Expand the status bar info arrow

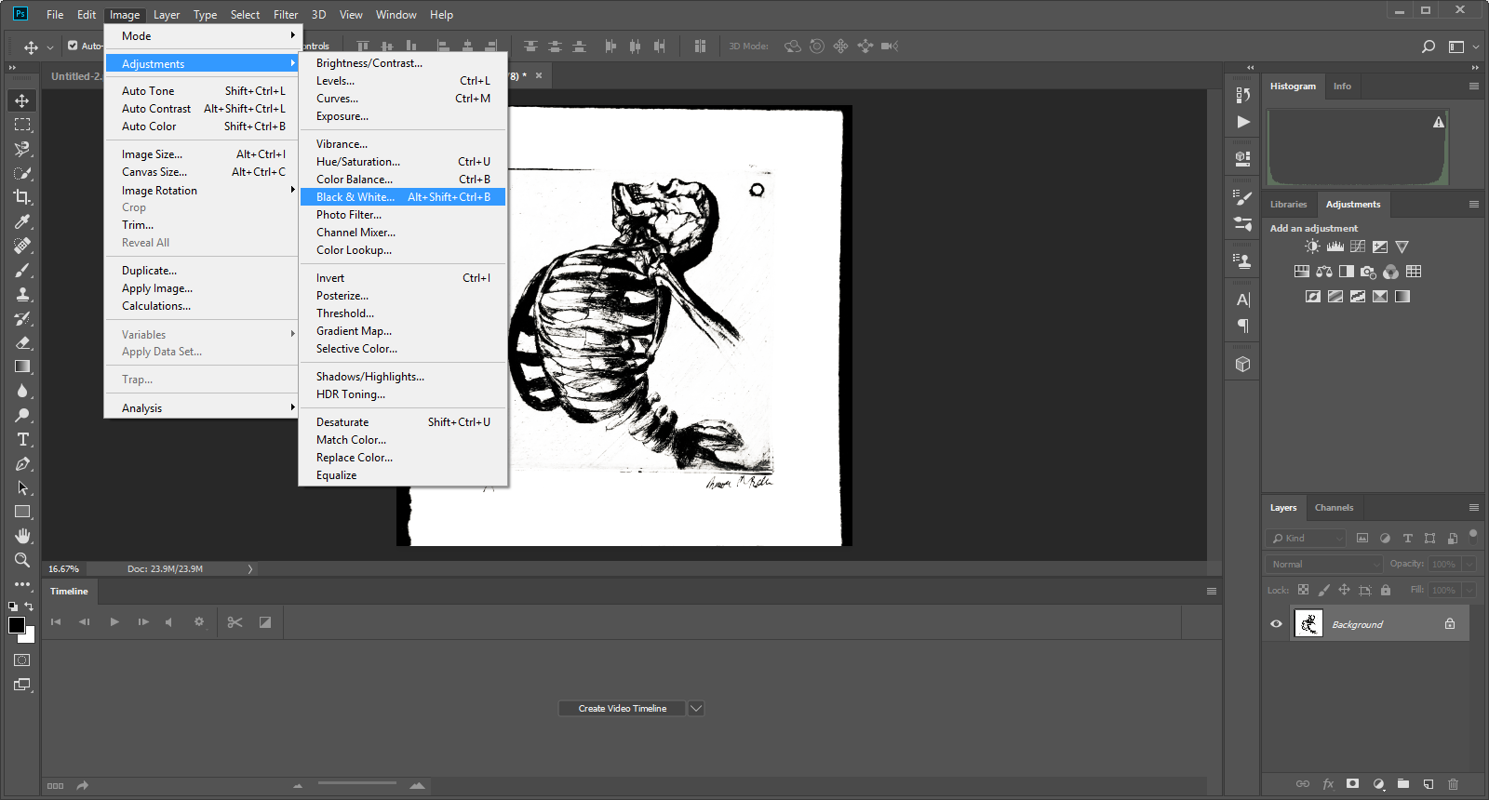click(x=249, y=569)
